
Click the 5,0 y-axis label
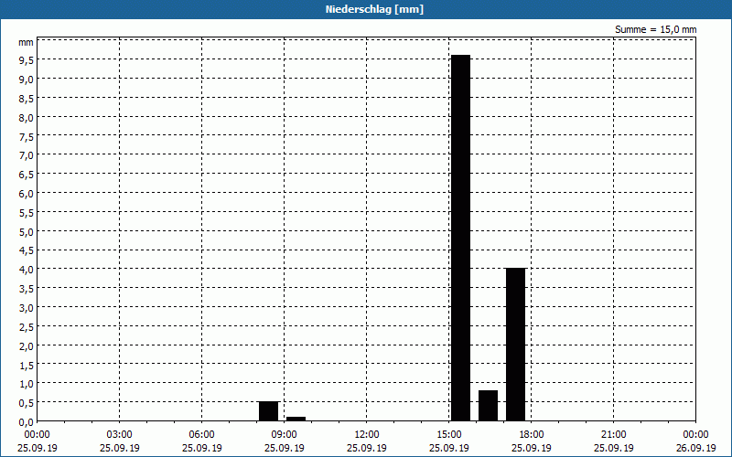[x=27, y=232]
